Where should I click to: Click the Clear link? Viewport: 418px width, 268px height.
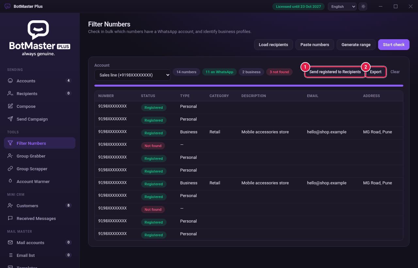pos(395,72)
